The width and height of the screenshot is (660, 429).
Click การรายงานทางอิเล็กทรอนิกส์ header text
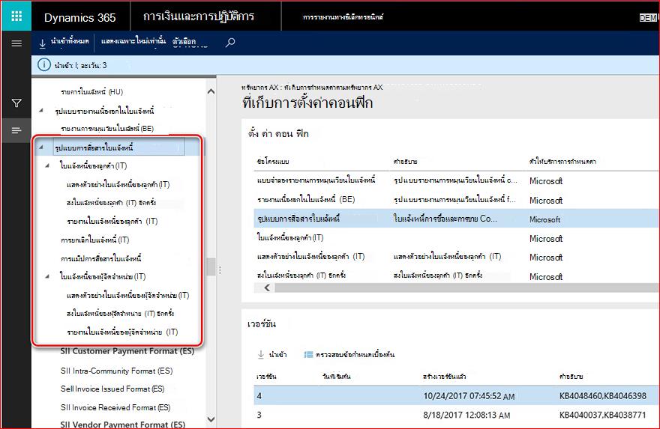click(x=343, y=17)
